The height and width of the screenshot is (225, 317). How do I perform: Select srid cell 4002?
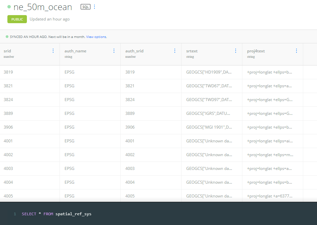[30, 154]
